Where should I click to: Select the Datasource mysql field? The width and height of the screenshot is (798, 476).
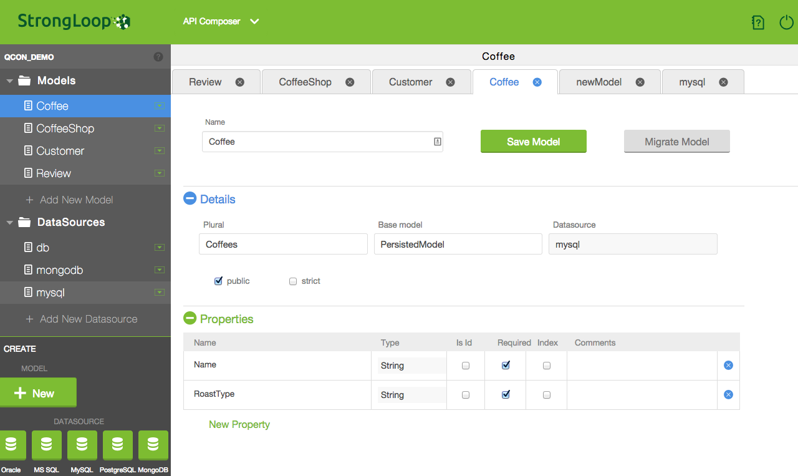(633, 244)
